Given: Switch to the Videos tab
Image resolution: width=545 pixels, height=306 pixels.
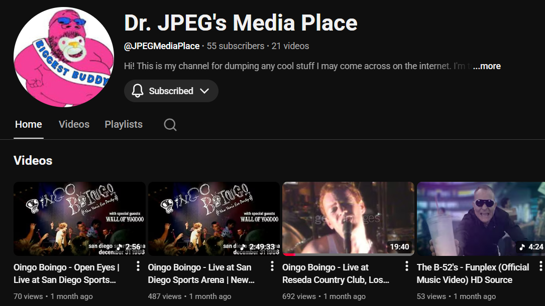Looking at the screenshot, I should (x=74, y=124).
